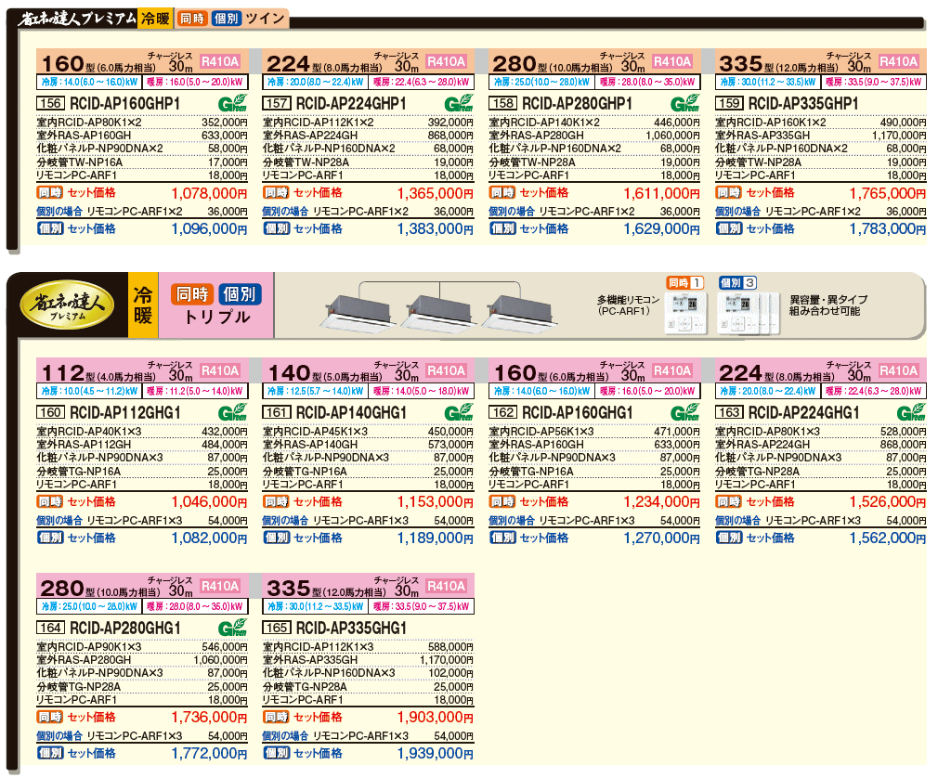
Task: Click model name RCID-AP280GHP1
Action: [577, 103]
